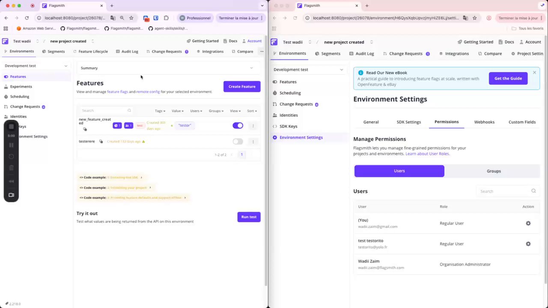
Task: Open Experiments in the left sidebar
Action: click(x=21, y=86)
